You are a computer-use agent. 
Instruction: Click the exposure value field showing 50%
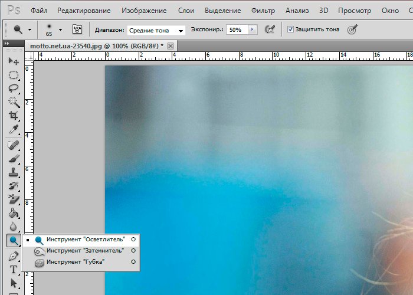click(236, 29)
